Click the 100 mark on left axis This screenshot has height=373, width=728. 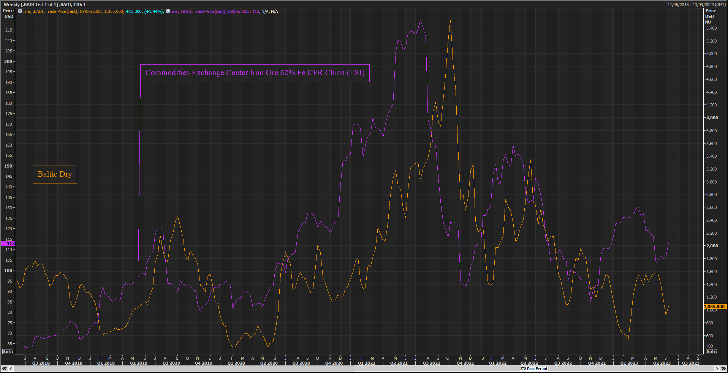[x=8, y=270]
